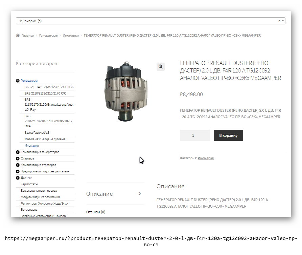Collapse the Генераторы category
302x255 pixels.
(18, 81)
